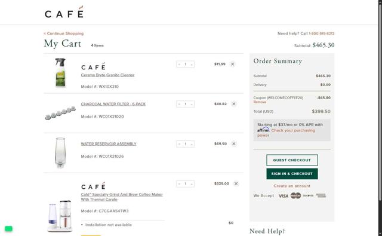
Task: Select Model #: WC01X21020 text
Action: tap(102, 117)
